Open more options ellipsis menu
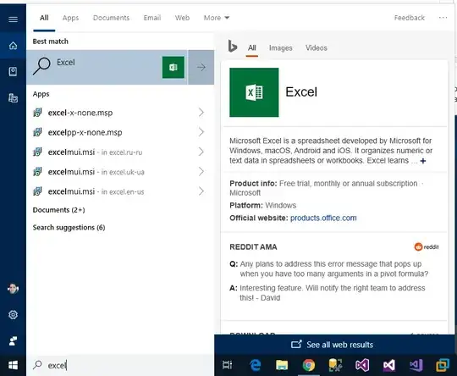 point(443,18)
